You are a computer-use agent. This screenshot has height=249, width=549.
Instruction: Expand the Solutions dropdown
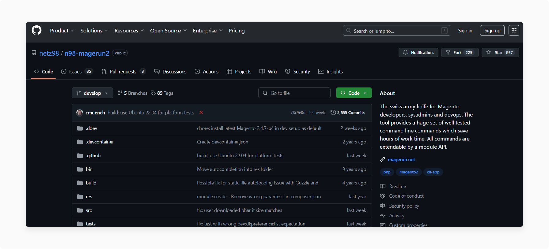[x=94, y=31]
